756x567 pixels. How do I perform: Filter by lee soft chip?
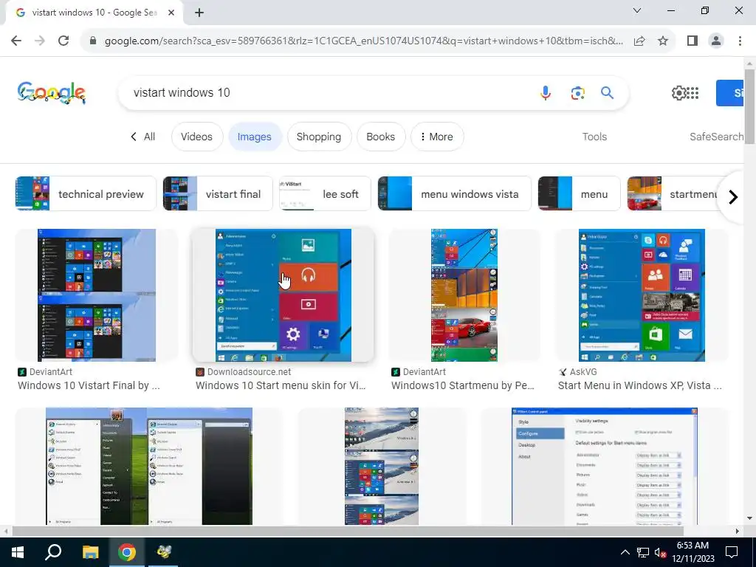coord(326,194)
